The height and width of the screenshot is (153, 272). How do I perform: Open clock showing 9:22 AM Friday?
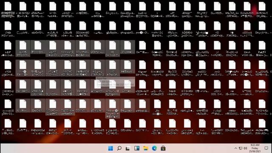click(x=255, y=148)
